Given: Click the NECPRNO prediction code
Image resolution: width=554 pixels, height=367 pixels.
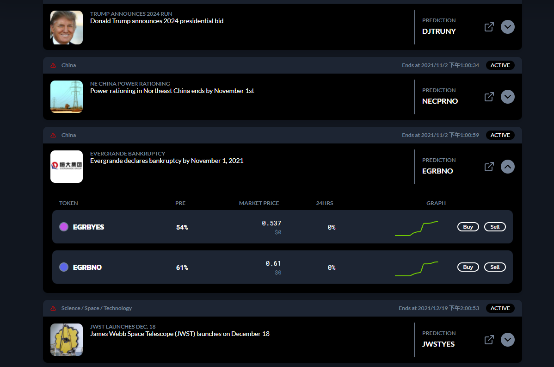Looking at the screenshot, I should point(440,101).
